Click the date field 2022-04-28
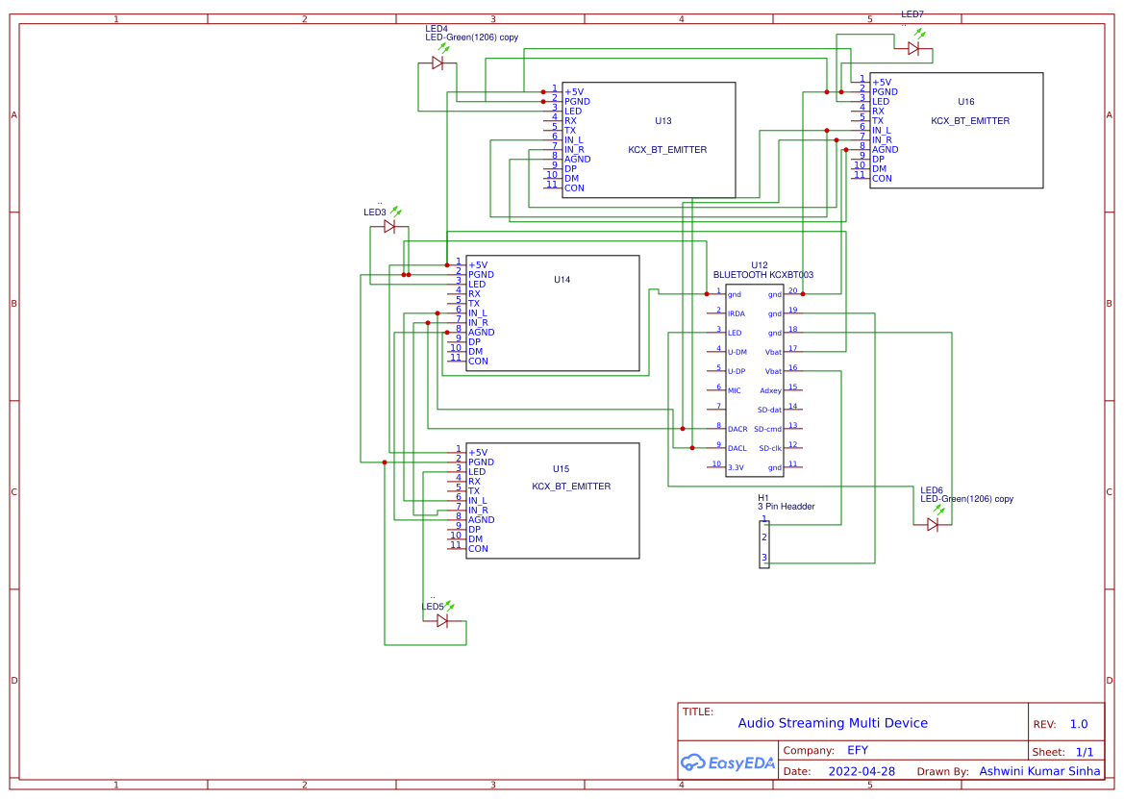 click(x=861, y=771)
